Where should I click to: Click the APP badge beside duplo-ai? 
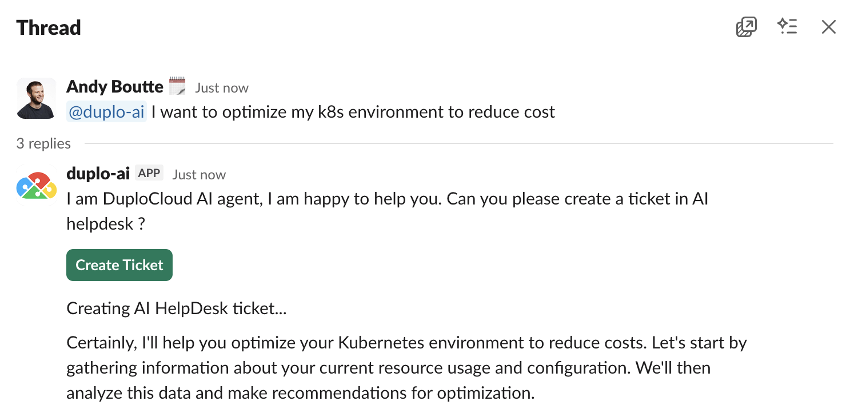click(x=149, y=173)
